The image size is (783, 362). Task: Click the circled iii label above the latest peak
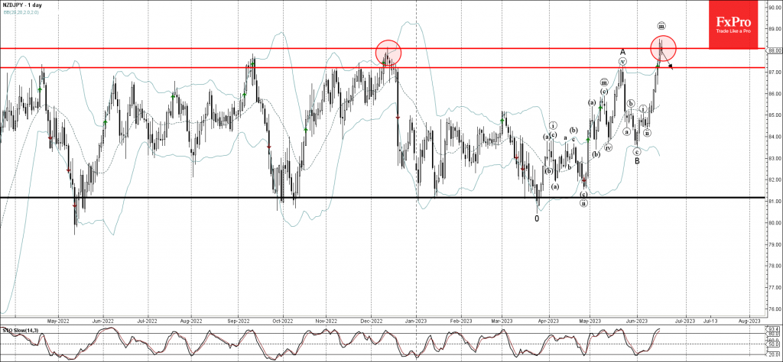pyautogui.click(x=661, y=26)
